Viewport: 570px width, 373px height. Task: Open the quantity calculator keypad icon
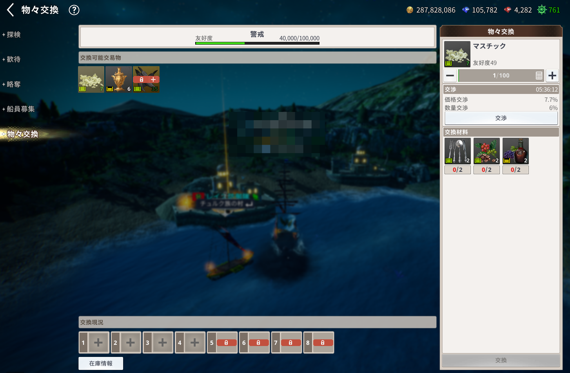pyautogui.click(x=539, y=76)
